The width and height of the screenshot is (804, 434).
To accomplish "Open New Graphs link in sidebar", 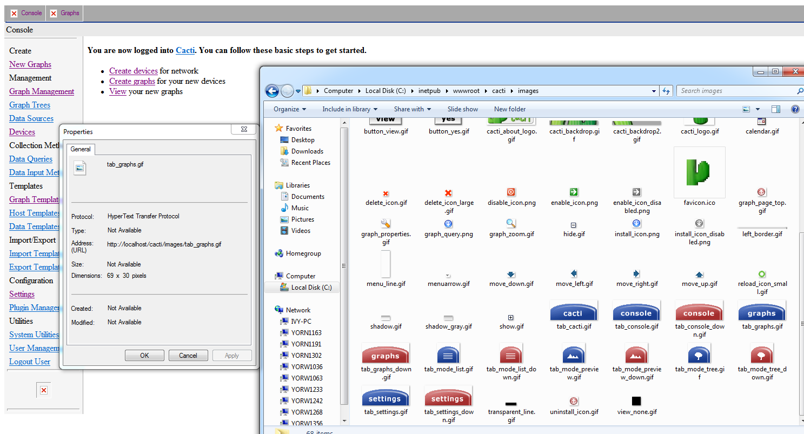I will tap(30, 64).
